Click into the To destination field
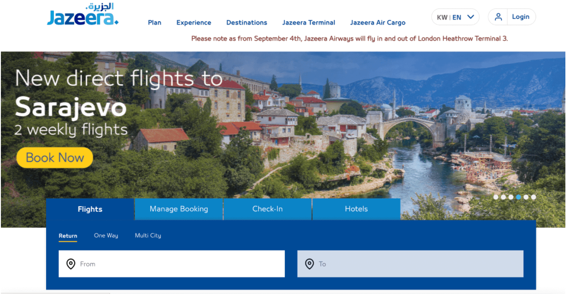Image resolution: width=569 pixels, height=294 pixels. click(x=410, y=264)
